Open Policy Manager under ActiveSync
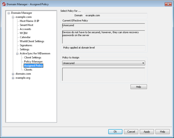This screenshot has width=174, height=138. pos(33,62)
